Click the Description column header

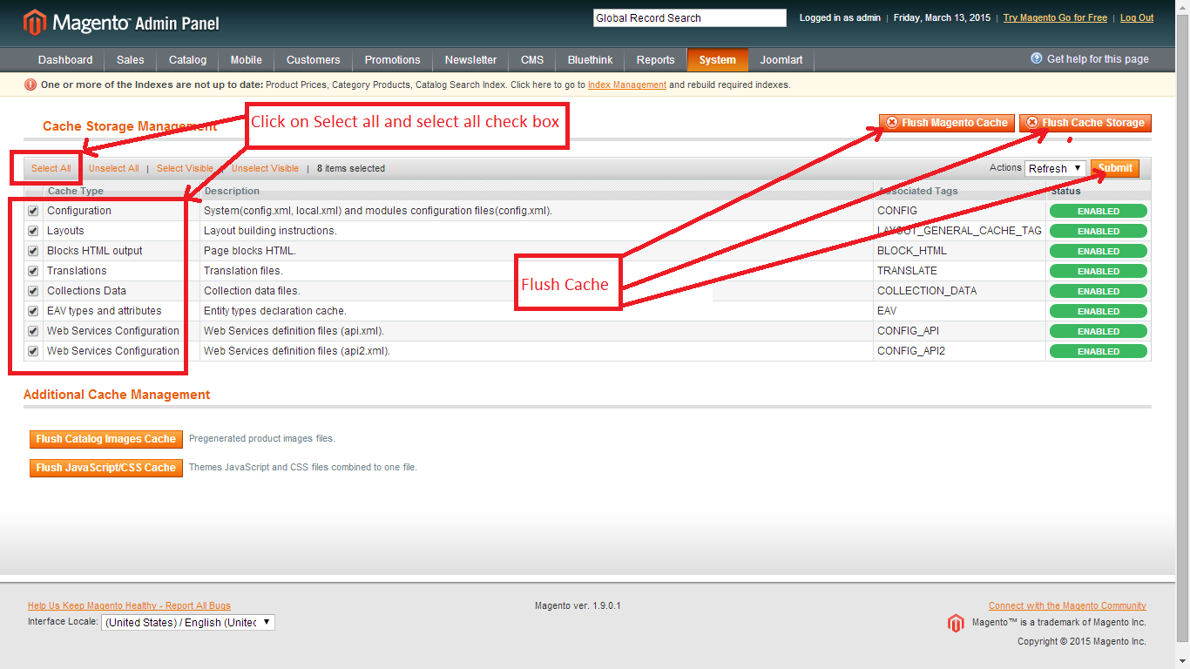tap(232, 191)
